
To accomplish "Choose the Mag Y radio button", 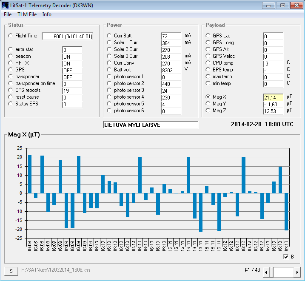I will [208, 104].
